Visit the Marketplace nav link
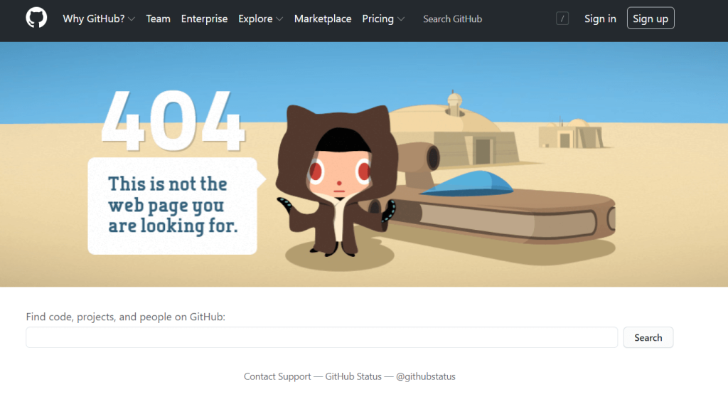The image size is (728, 412). pyautogui.click(x=323, y=19)
